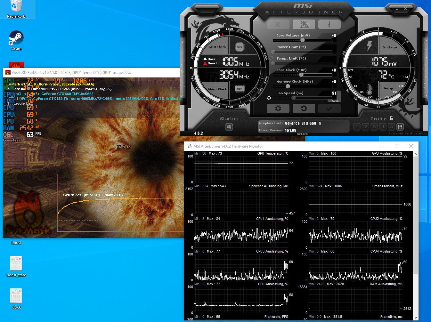
Task: Adjust the Fan Speed slider
Action: pos(303,98)
